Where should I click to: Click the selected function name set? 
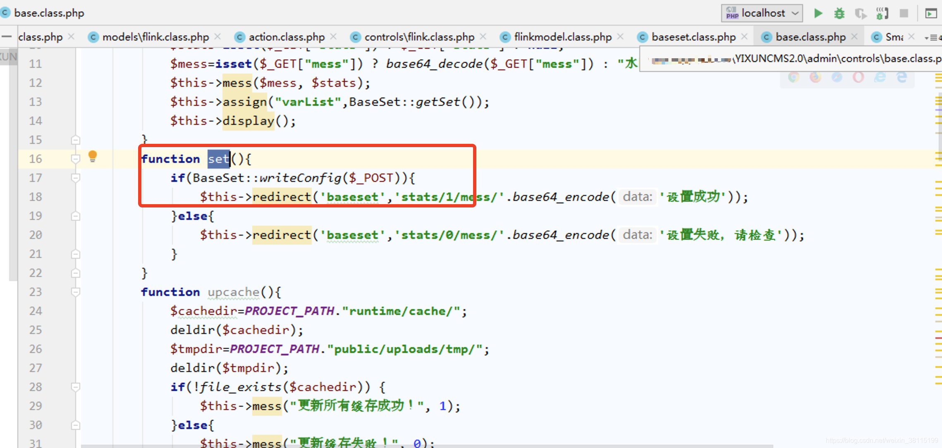pos(219,159)
